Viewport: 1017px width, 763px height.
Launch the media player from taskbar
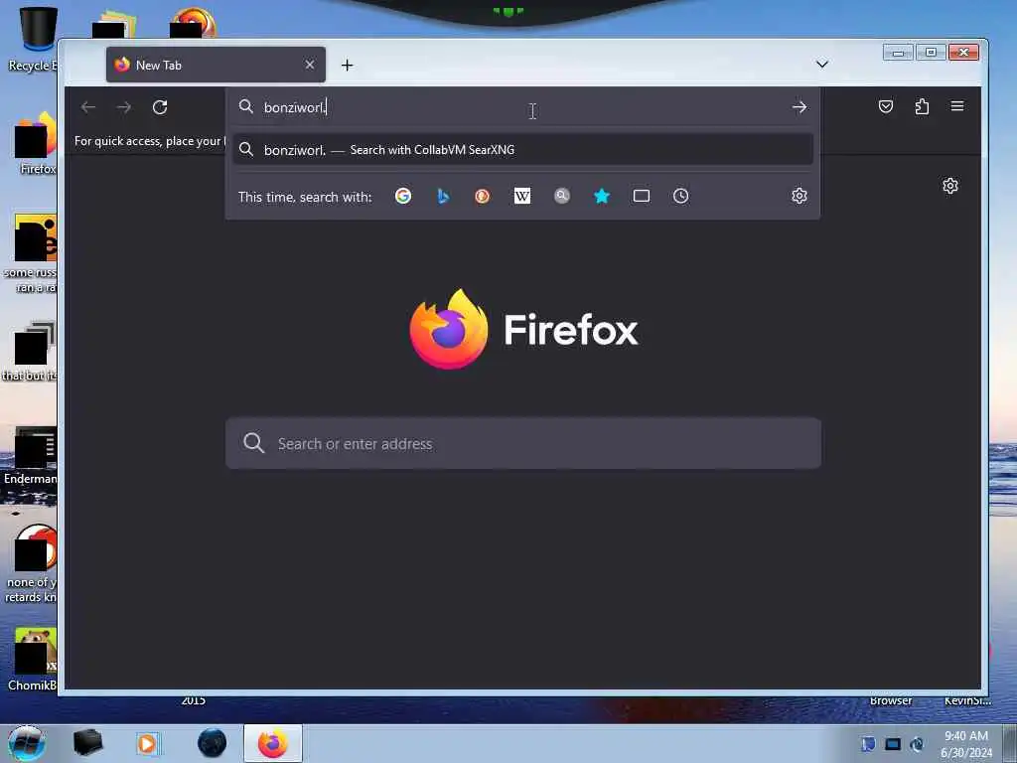coord(147,743)
